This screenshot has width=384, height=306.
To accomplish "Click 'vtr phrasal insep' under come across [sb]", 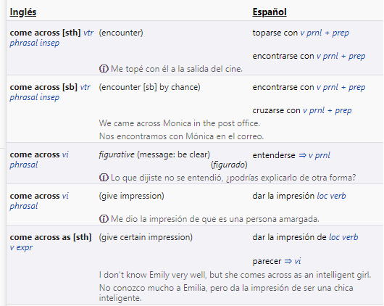I will click(50, 92).
